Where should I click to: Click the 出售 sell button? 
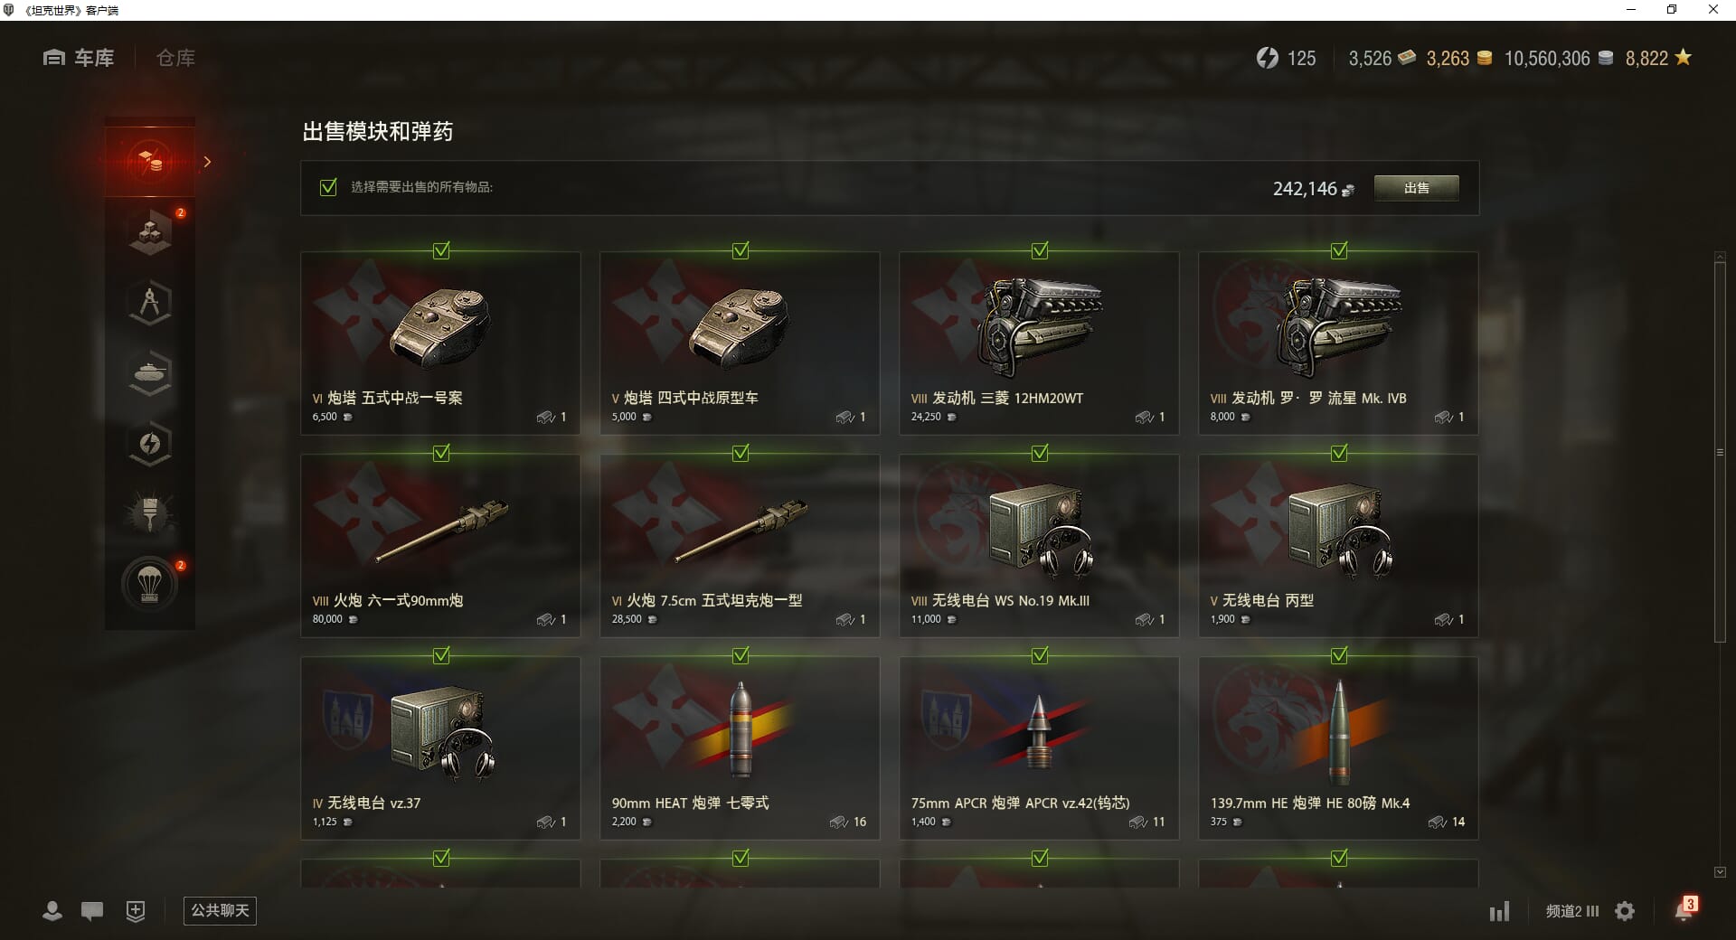coord(1416,188)
